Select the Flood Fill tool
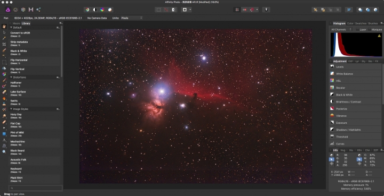The height and width of the screenshot is (196, 384). (4, 68)
